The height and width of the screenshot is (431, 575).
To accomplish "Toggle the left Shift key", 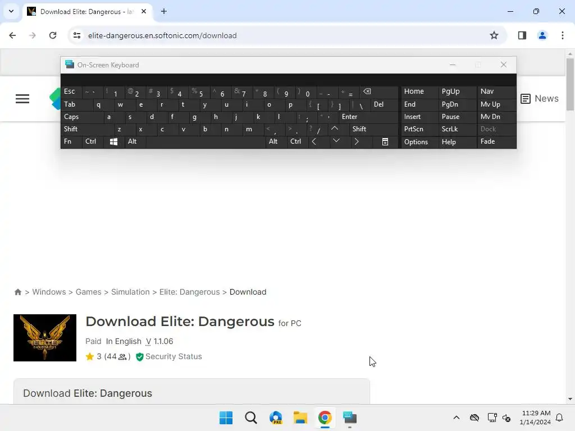I will click(87, 129).
